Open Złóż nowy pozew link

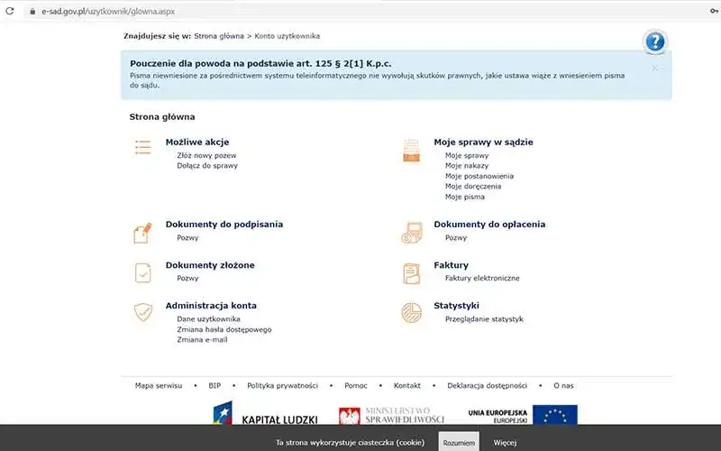click(x=206, y=155)
